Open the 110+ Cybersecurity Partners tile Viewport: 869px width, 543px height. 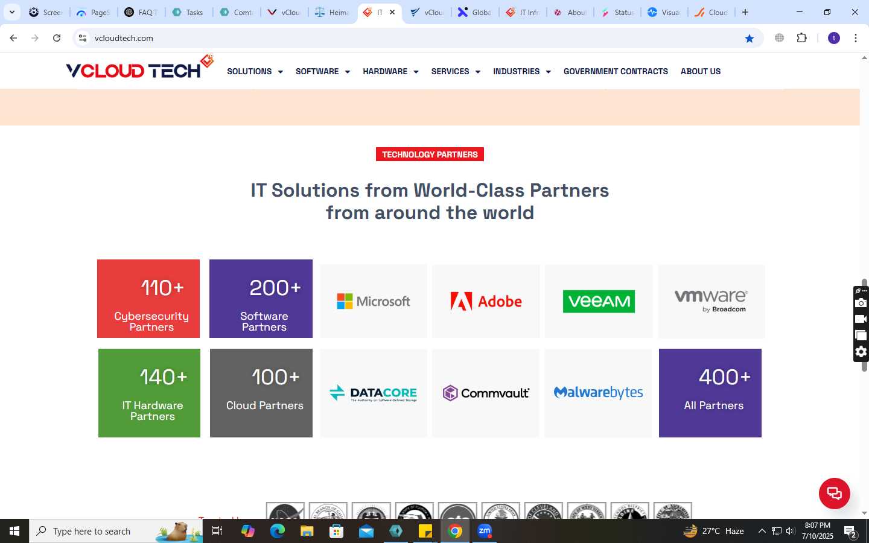pos(148,299)
